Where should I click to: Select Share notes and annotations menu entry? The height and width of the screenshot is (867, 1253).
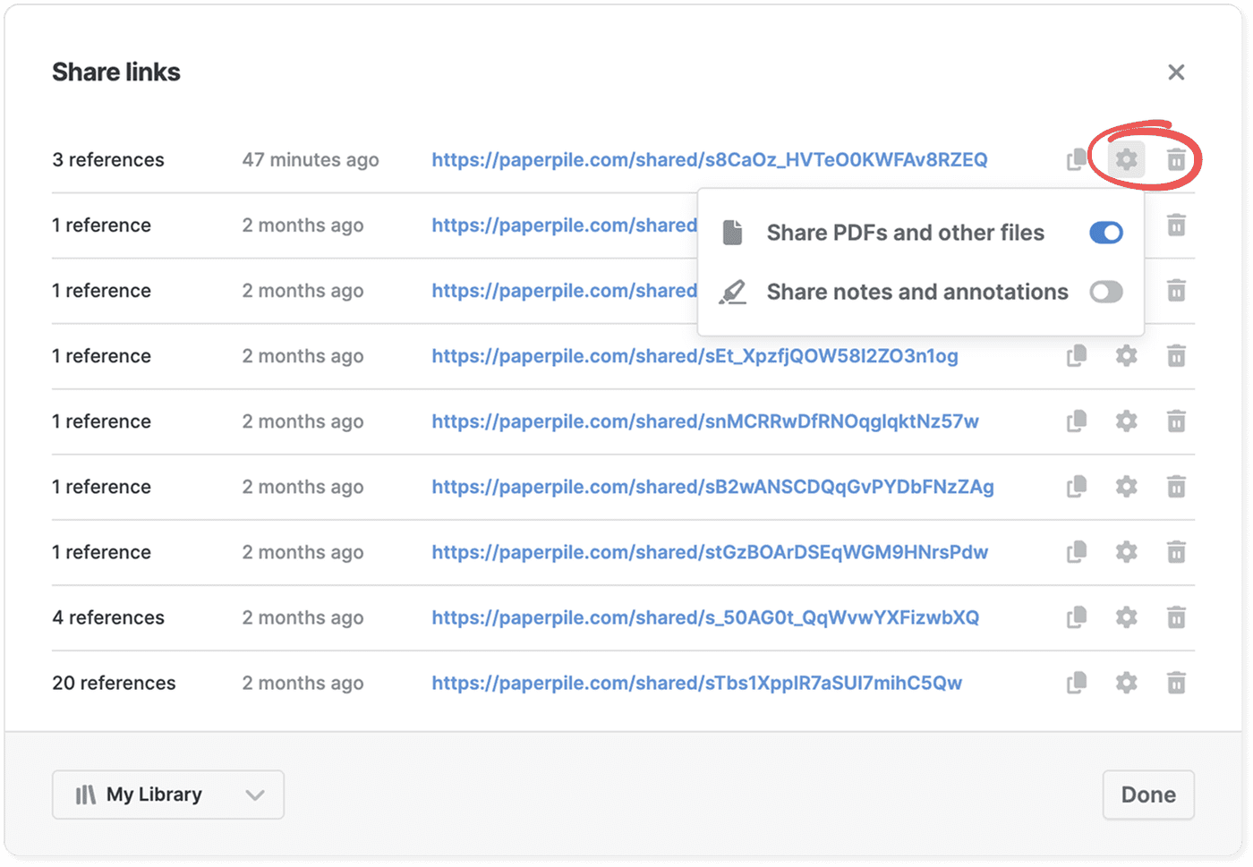point(916,292)
